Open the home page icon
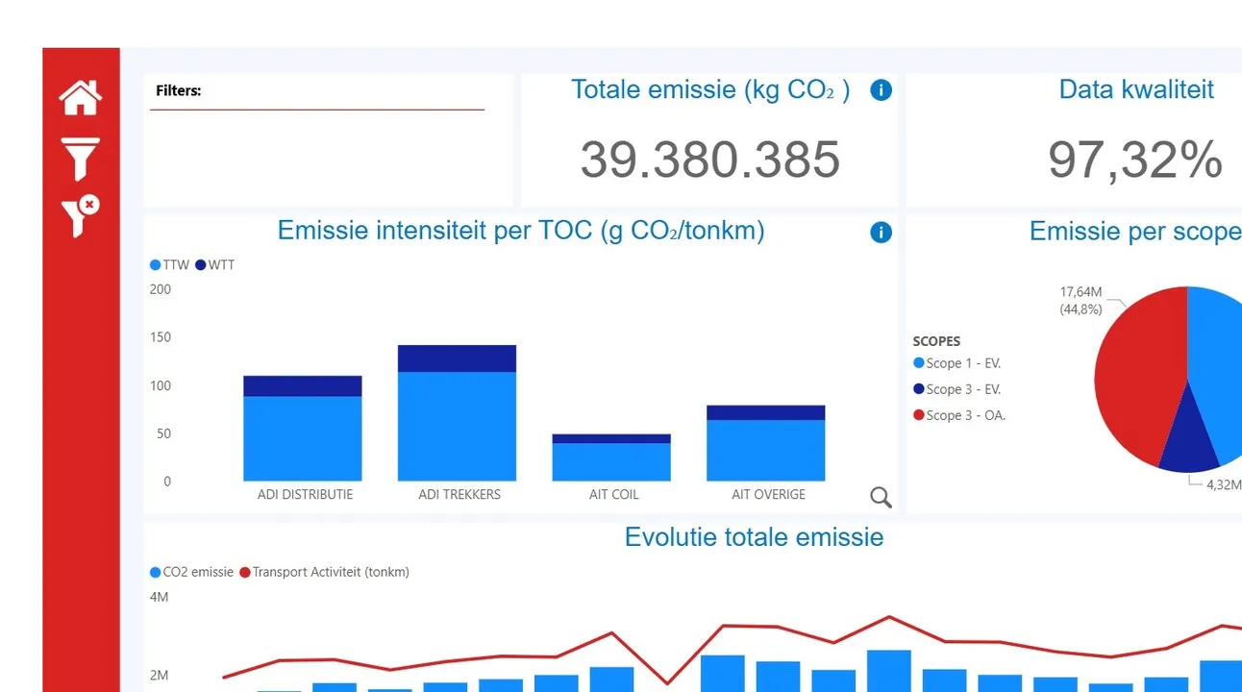This screenshot has height=692, width=1242. [80, 97]
